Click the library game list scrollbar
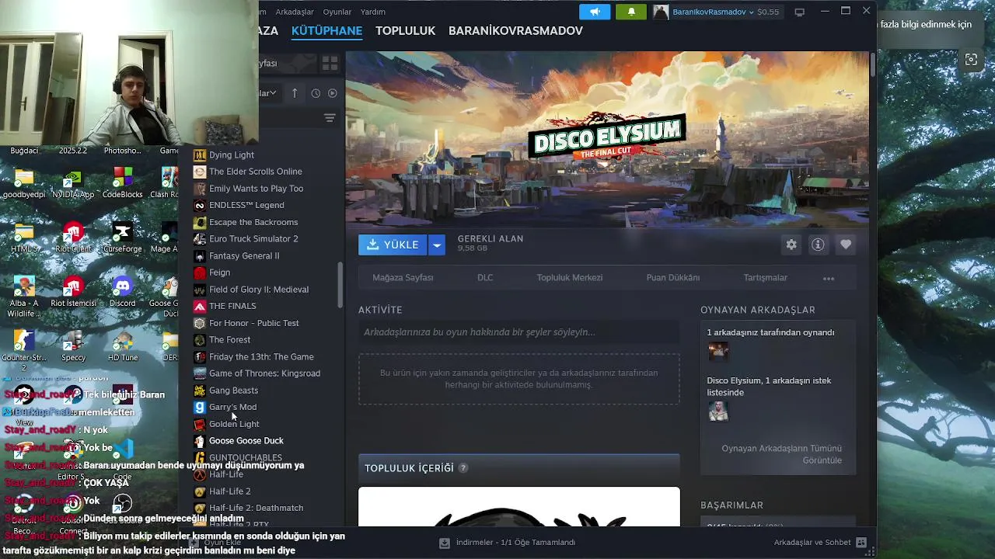Screen dimensions: 995x559 click(x=340, y=285)
